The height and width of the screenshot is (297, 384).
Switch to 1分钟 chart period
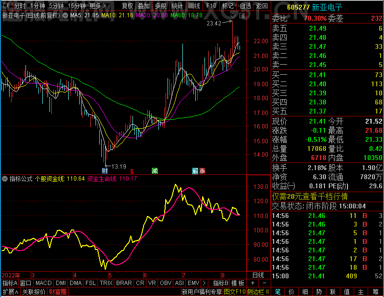[37, 6]
